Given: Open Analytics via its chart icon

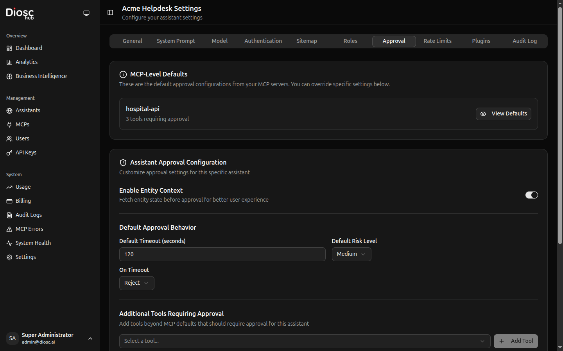Looking at the screenshot, I should tap(9, 62).
